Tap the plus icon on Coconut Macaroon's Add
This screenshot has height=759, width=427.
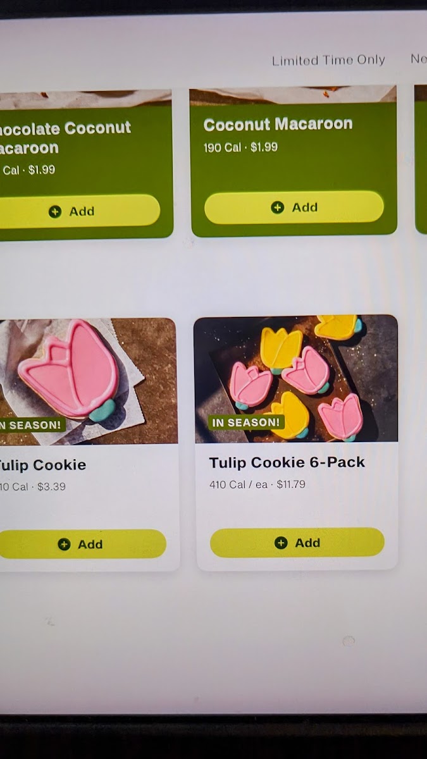(x=277, y=207)
